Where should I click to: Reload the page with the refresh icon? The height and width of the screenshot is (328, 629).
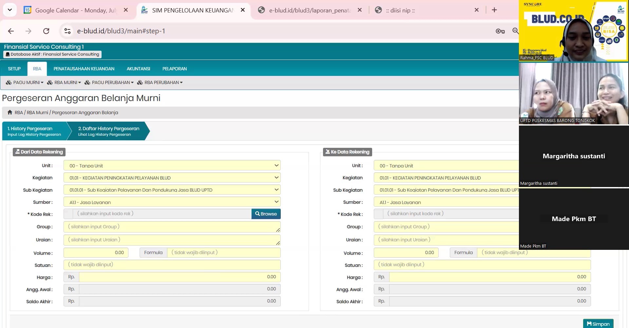[x=46, y=31]
